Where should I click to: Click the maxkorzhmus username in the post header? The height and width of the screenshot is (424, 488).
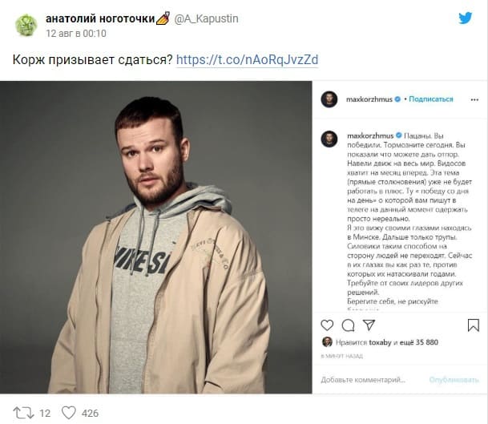pyautogui.click(x=369, y=99)
